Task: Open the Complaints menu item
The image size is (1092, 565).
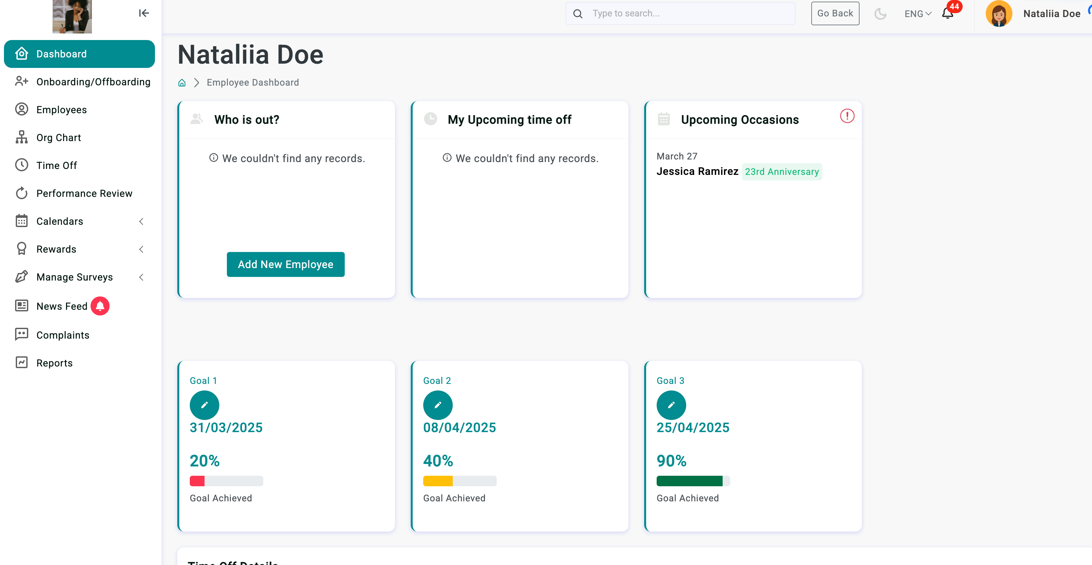Action: (79, 335)
